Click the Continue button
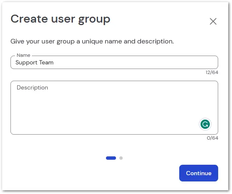The height and width of the screenshot is (194, 232). [198, 173]
